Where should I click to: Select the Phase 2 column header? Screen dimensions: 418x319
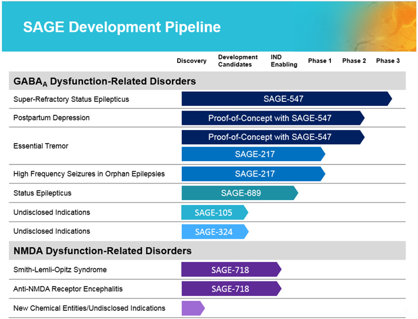point(354,61)
